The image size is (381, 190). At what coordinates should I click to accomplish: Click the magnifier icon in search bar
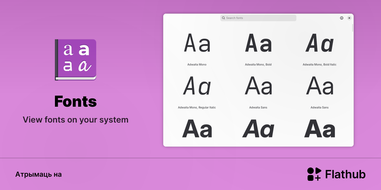tap(224, 18)
